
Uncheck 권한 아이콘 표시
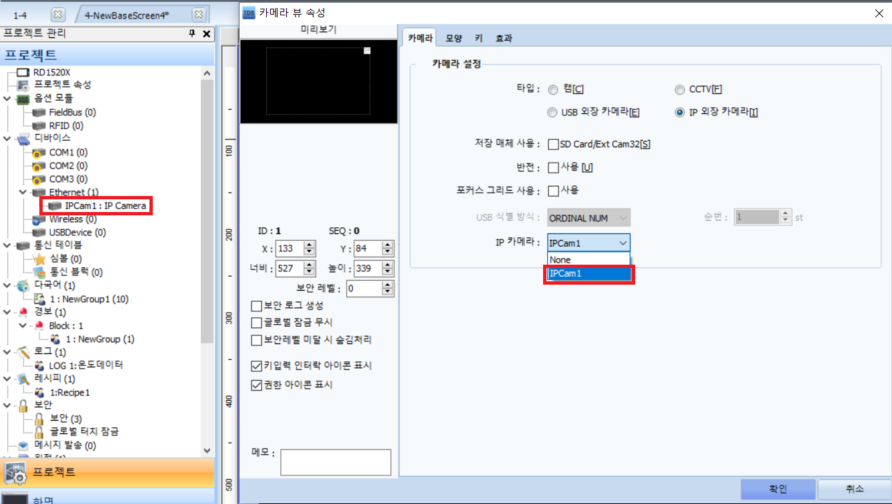click(256, 385)
